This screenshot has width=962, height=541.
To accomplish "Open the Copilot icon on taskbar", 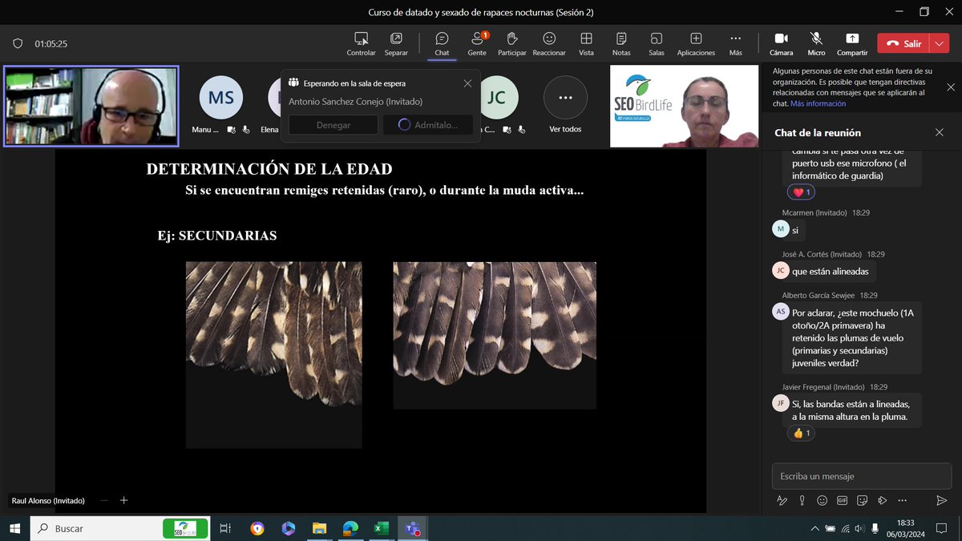I will point(288,528).
